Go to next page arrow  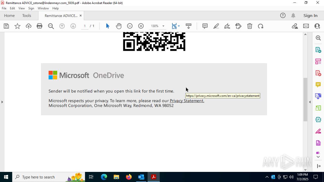coord(73,26)
